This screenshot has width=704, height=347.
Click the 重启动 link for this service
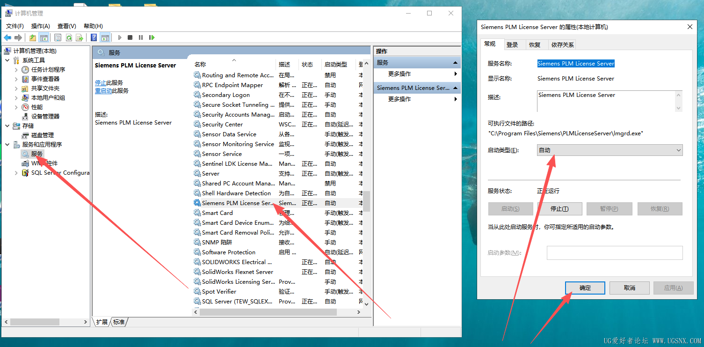[x=103, y=90]
